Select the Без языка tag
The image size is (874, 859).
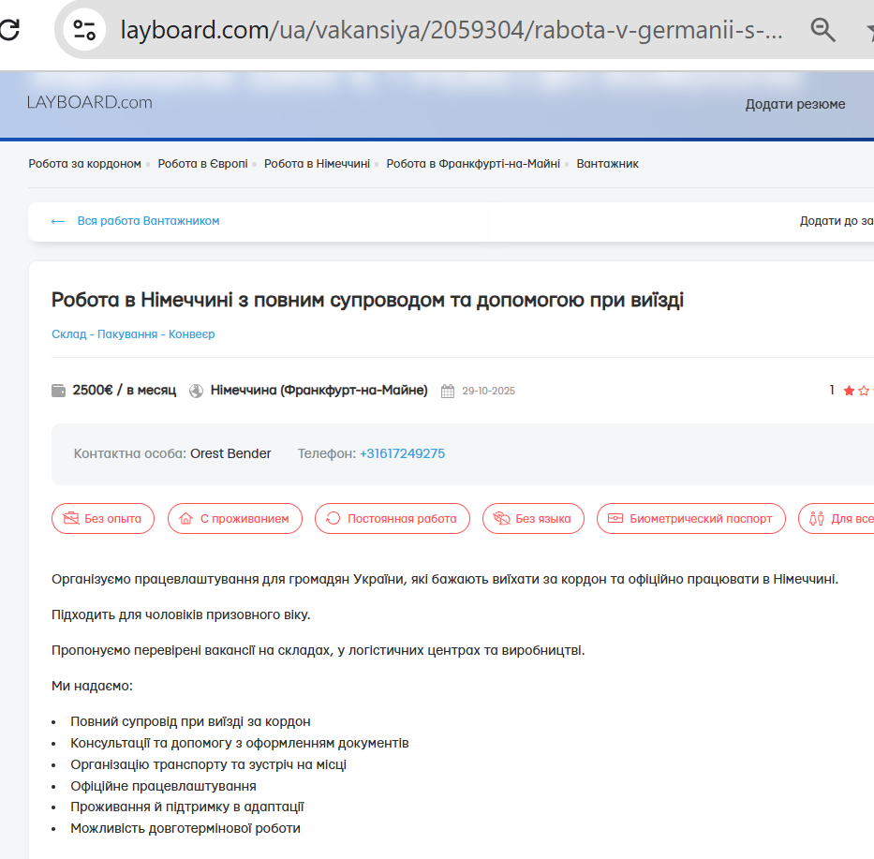(533, 518)
